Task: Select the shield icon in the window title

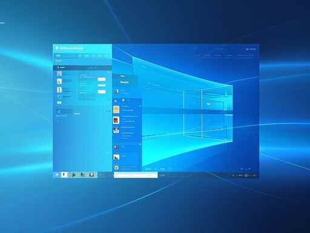Action: tap(57, 48)
